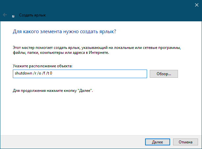Click the wizard description paragraph text

coord(97,50)
